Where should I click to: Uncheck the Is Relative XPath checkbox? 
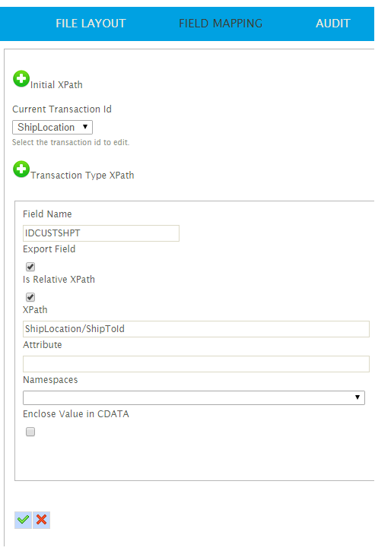click(30, 297)
